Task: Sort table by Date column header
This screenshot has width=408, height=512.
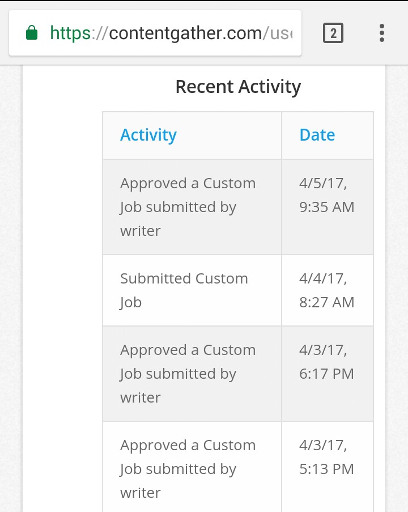Action: click(x=317, y=135)
